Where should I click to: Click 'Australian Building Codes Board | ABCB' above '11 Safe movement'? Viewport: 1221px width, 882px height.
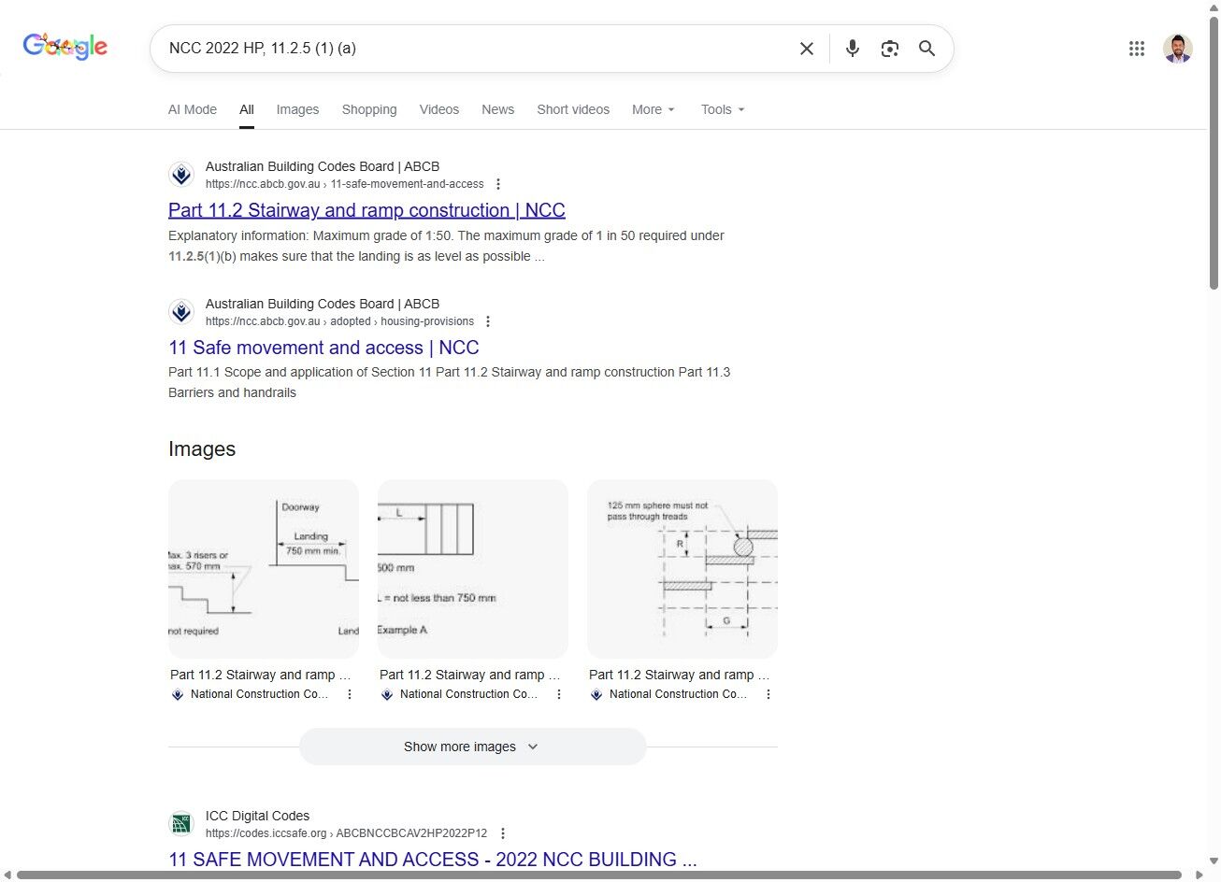(323, 304)
